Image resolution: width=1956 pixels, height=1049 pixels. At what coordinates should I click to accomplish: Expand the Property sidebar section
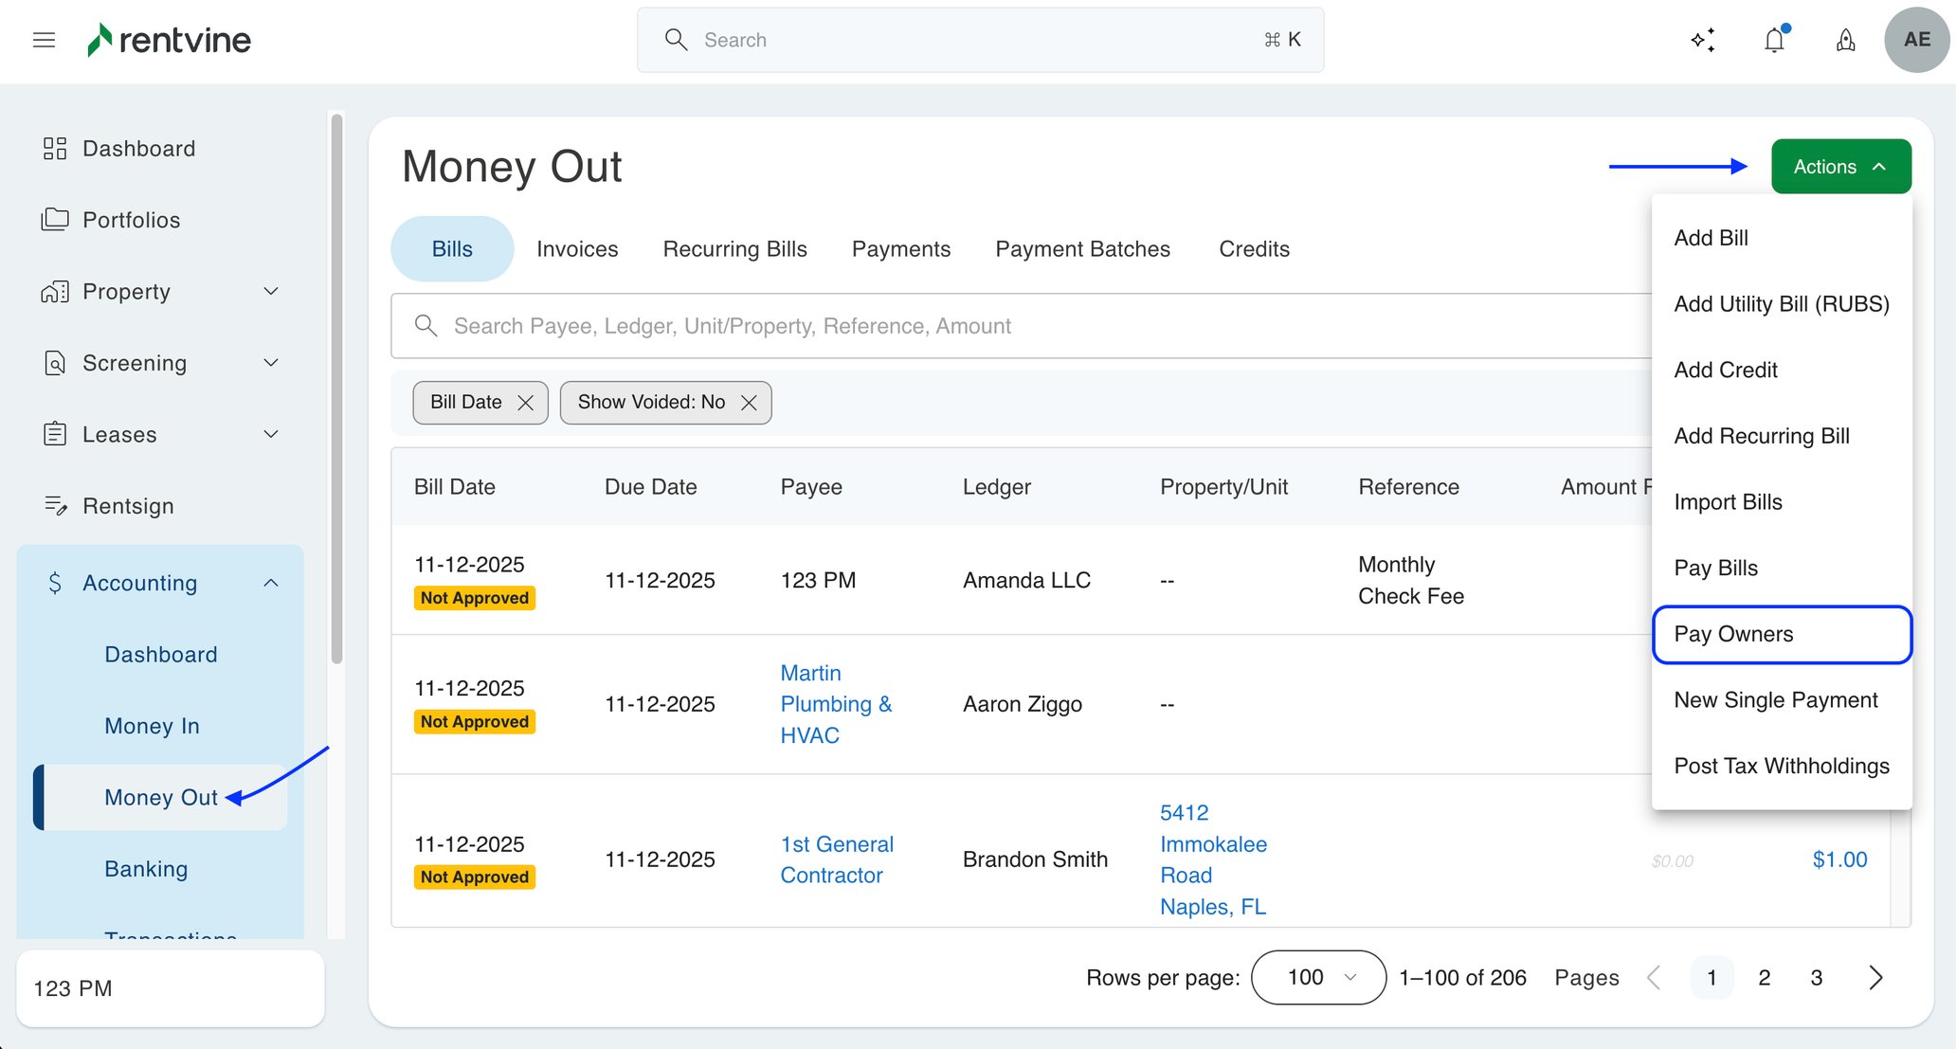coord(271,292)
